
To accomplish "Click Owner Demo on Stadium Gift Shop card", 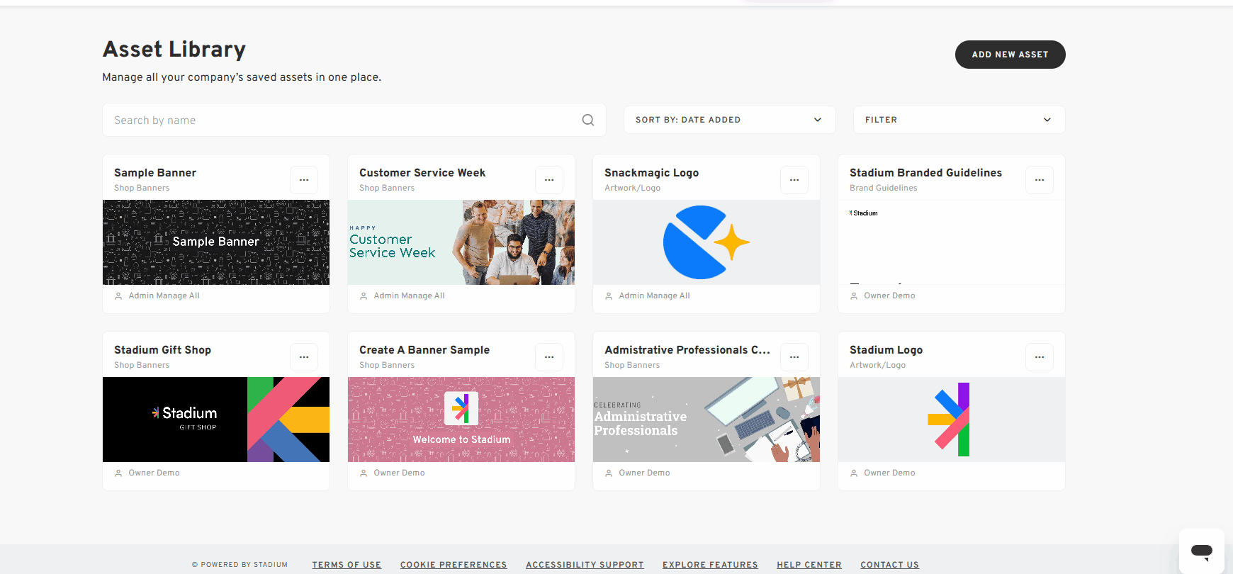I will 154,473.
